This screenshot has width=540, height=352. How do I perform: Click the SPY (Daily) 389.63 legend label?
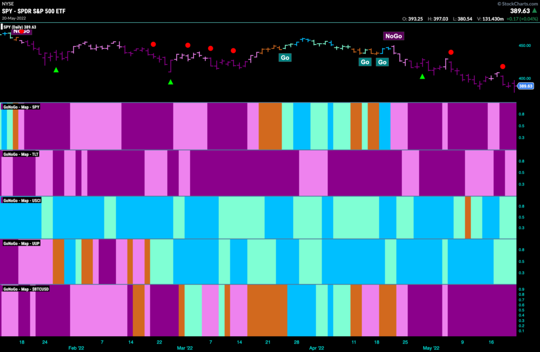pos(20,27)
